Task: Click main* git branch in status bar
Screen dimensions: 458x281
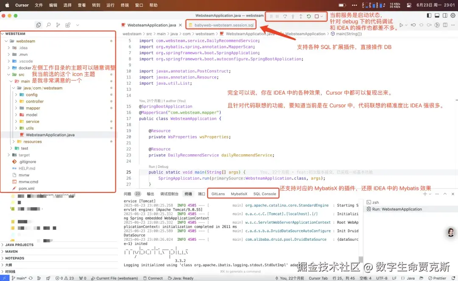Action: [x=19, y=278]
